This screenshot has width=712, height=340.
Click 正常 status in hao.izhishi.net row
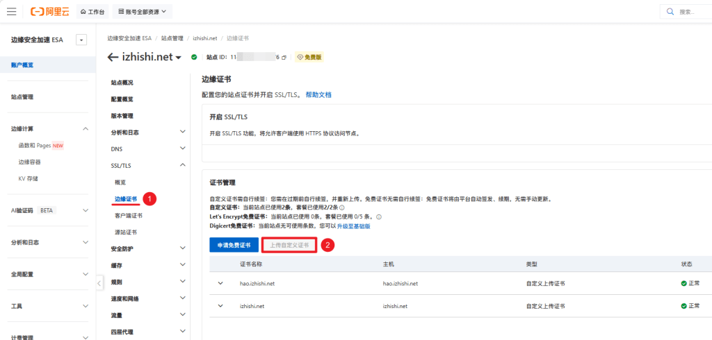click(x=690, y=283)
